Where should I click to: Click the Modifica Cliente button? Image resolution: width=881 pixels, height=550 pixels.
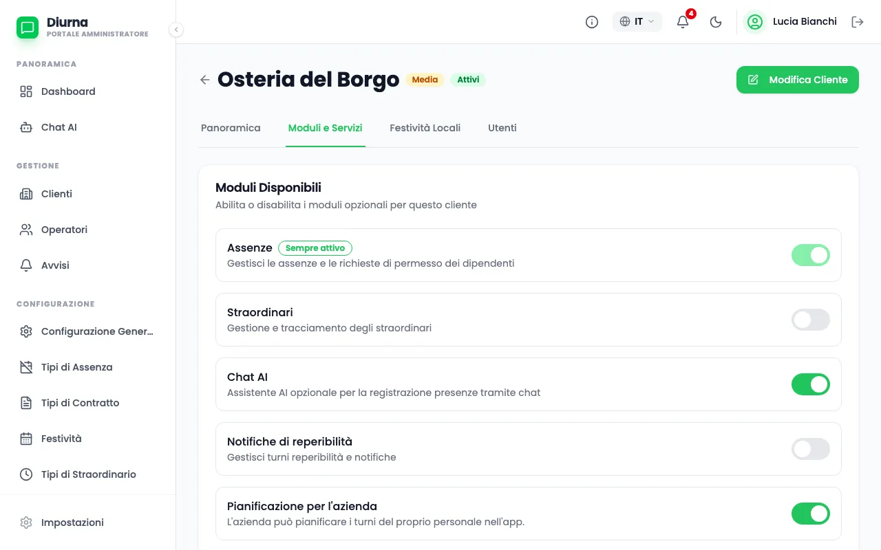click(798, 80)
